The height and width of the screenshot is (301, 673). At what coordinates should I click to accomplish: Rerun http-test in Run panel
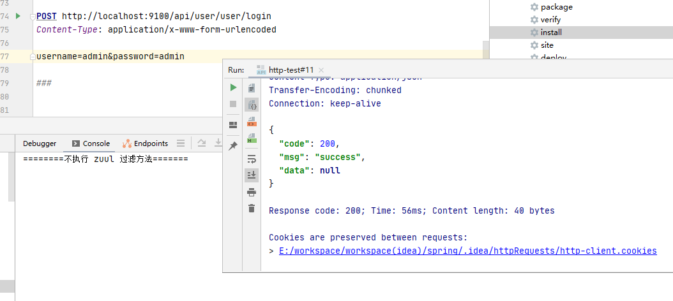click(x=233, y=87)
